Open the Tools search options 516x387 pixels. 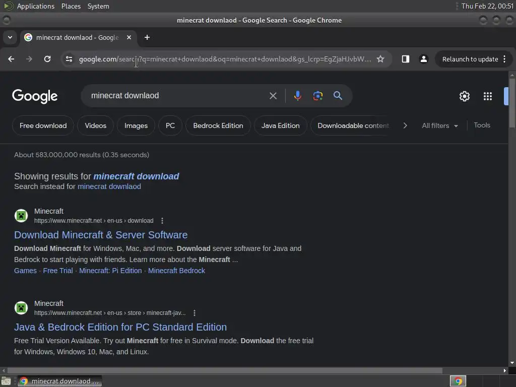[x=482, y=125]
